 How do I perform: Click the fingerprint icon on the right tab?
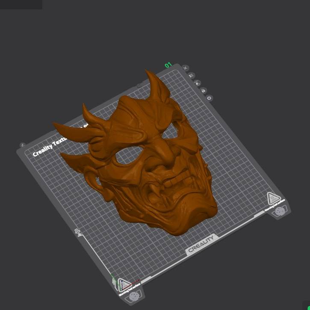(280, 211)
